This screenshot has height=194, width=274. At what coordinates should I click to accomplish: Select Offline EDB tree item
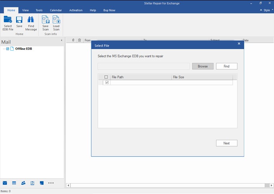tap(24, 49)
